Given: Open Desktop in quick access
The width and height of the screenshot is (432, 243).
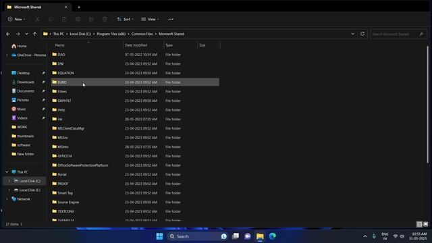Looking at the screenshot, I should pos(24,73).
